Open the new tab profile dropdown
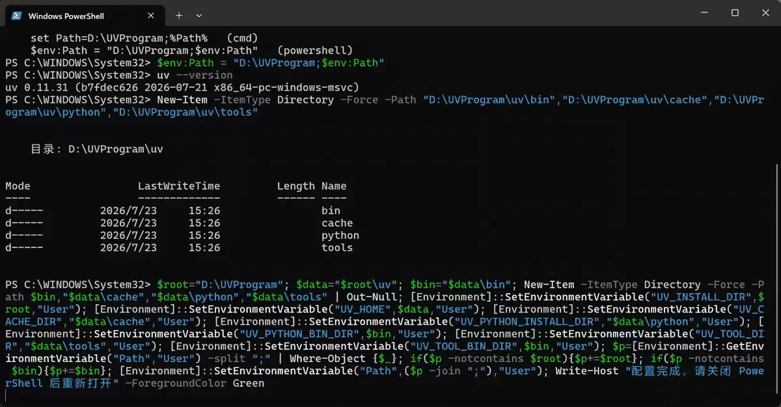This screenshot has height=407, width=781. 199,15
